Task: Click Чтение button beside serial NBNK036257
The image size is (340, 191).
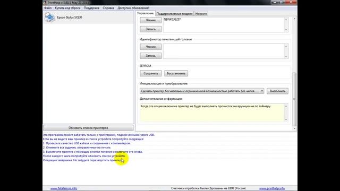Action: (x=151, y=20)
